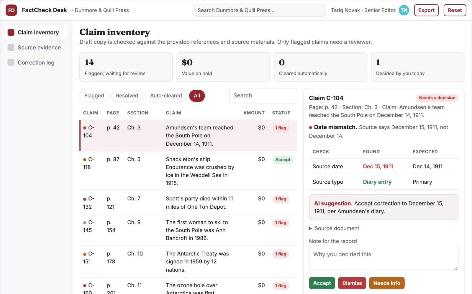Select the Resolved filter chip
The image size is (472, 294).
tap(127, 96)
